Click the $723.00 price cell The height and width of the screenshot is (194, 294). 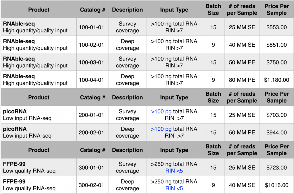(x=276, y=167)
